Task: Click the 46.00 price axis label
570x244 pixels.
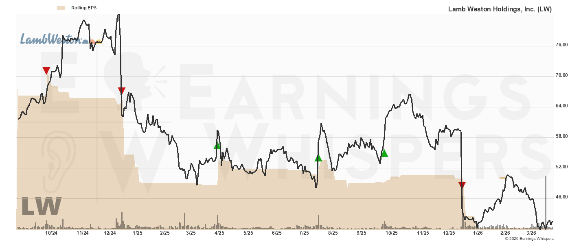Action: [561, 197]
